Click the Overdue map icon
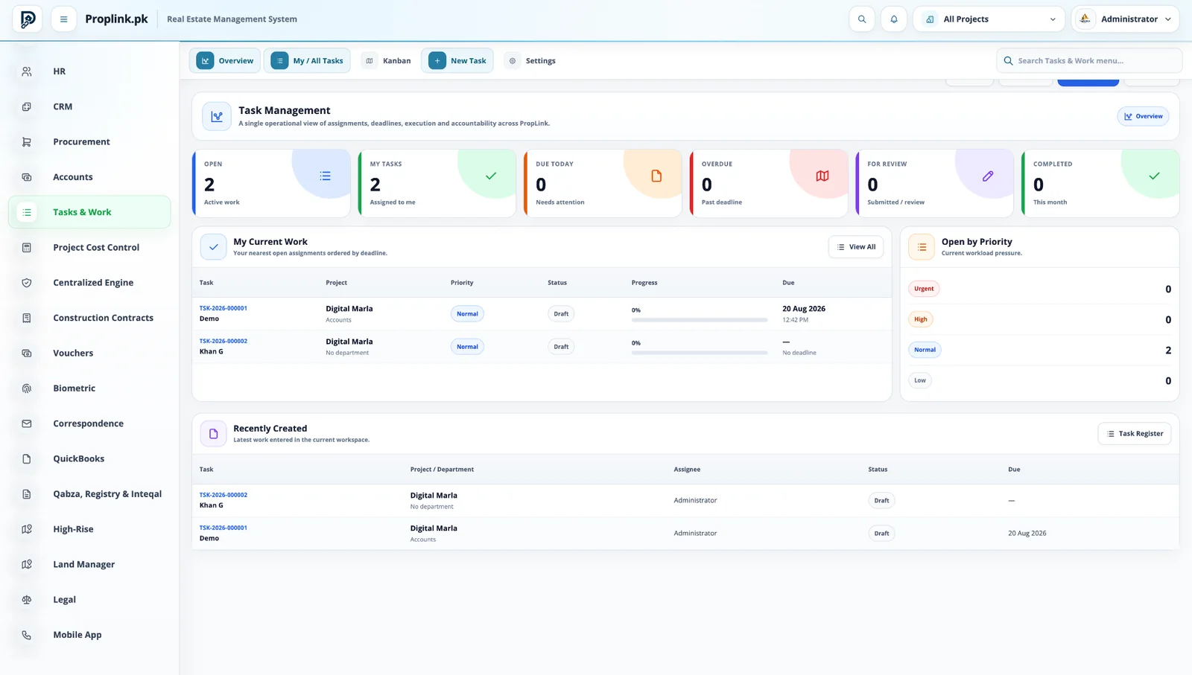 [822, 176]
